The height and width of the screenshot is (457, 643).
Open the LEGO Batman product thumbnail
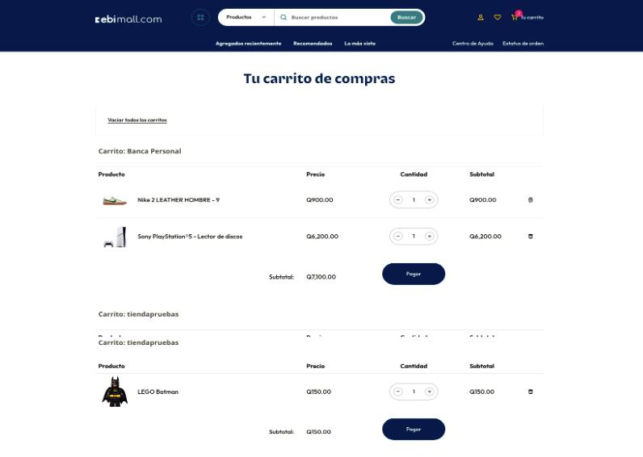(x=115, y=392)
